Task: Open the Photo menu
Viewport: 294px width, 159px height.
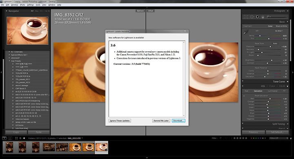Action: coord(22,5)
